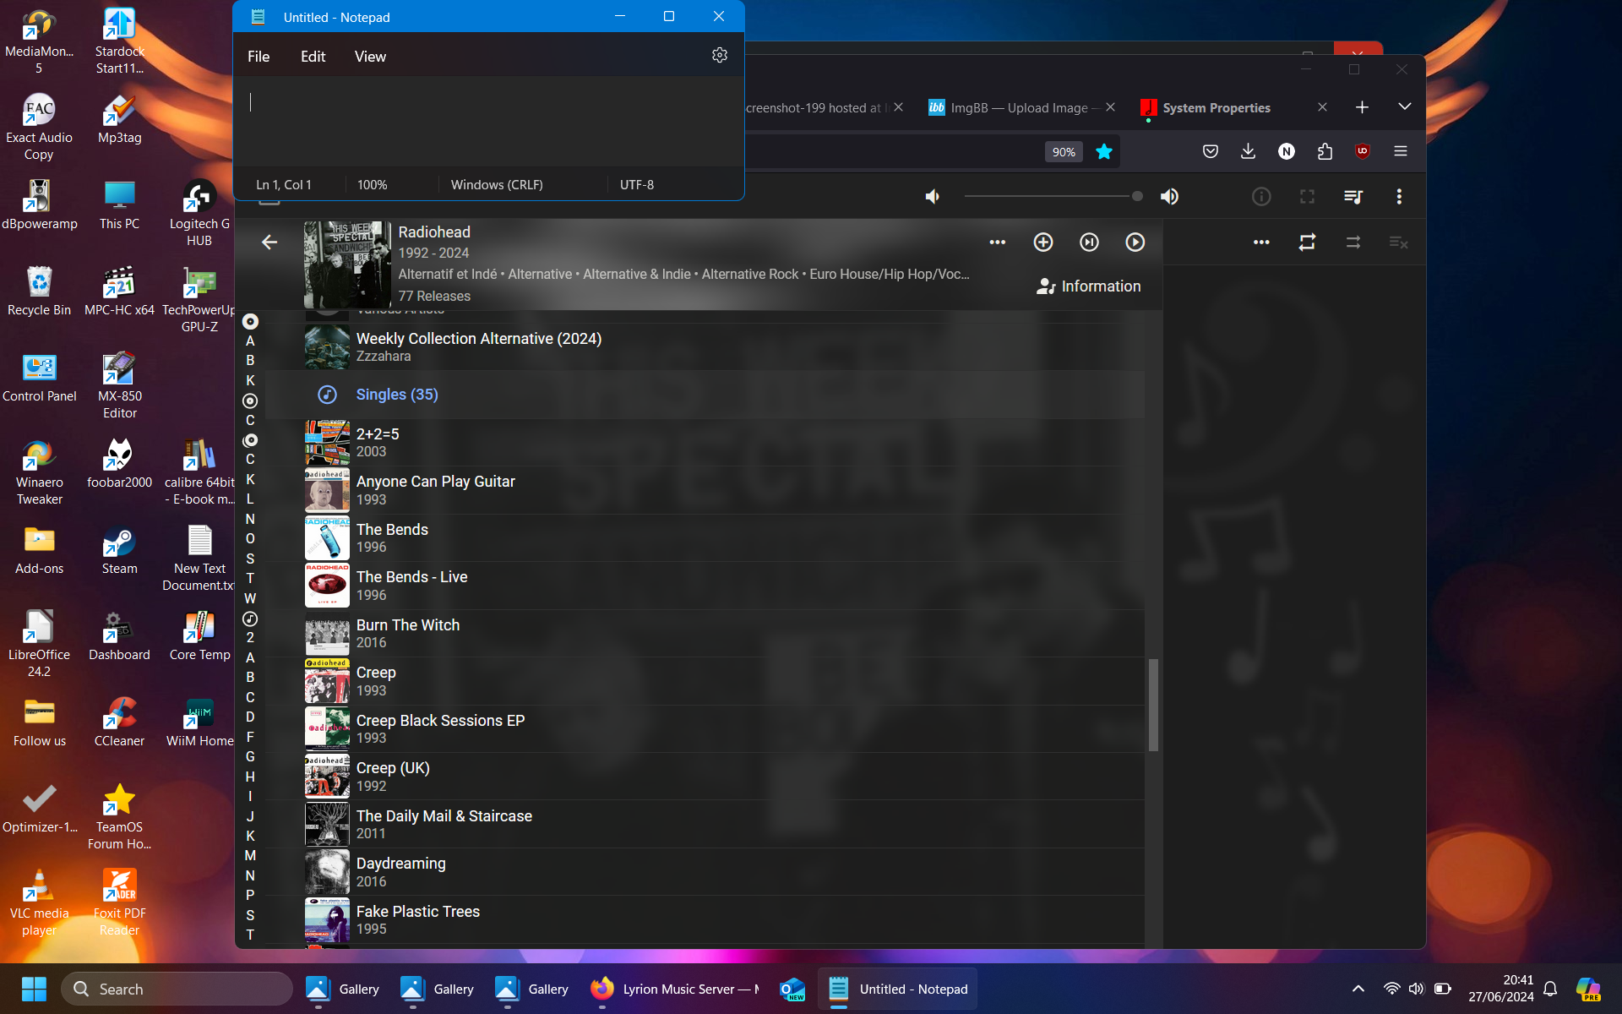
Task: Bookmark page with Firefox star icon
Action: click(1104, 151)
